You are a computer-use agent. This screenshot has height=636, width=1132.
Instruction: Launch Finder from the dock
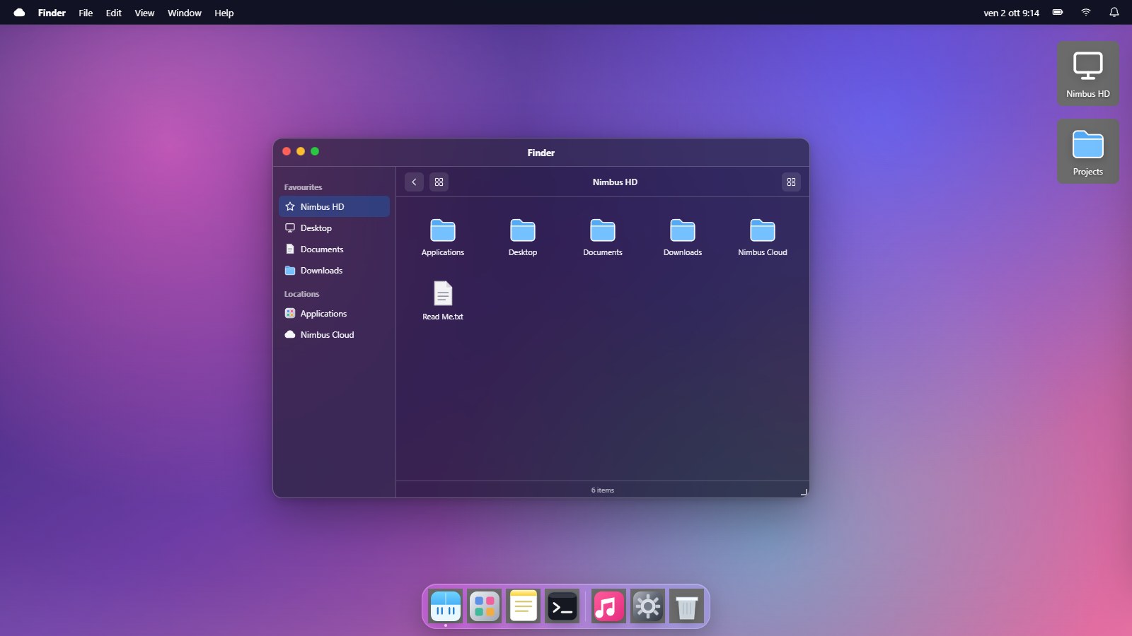point(446,606)
